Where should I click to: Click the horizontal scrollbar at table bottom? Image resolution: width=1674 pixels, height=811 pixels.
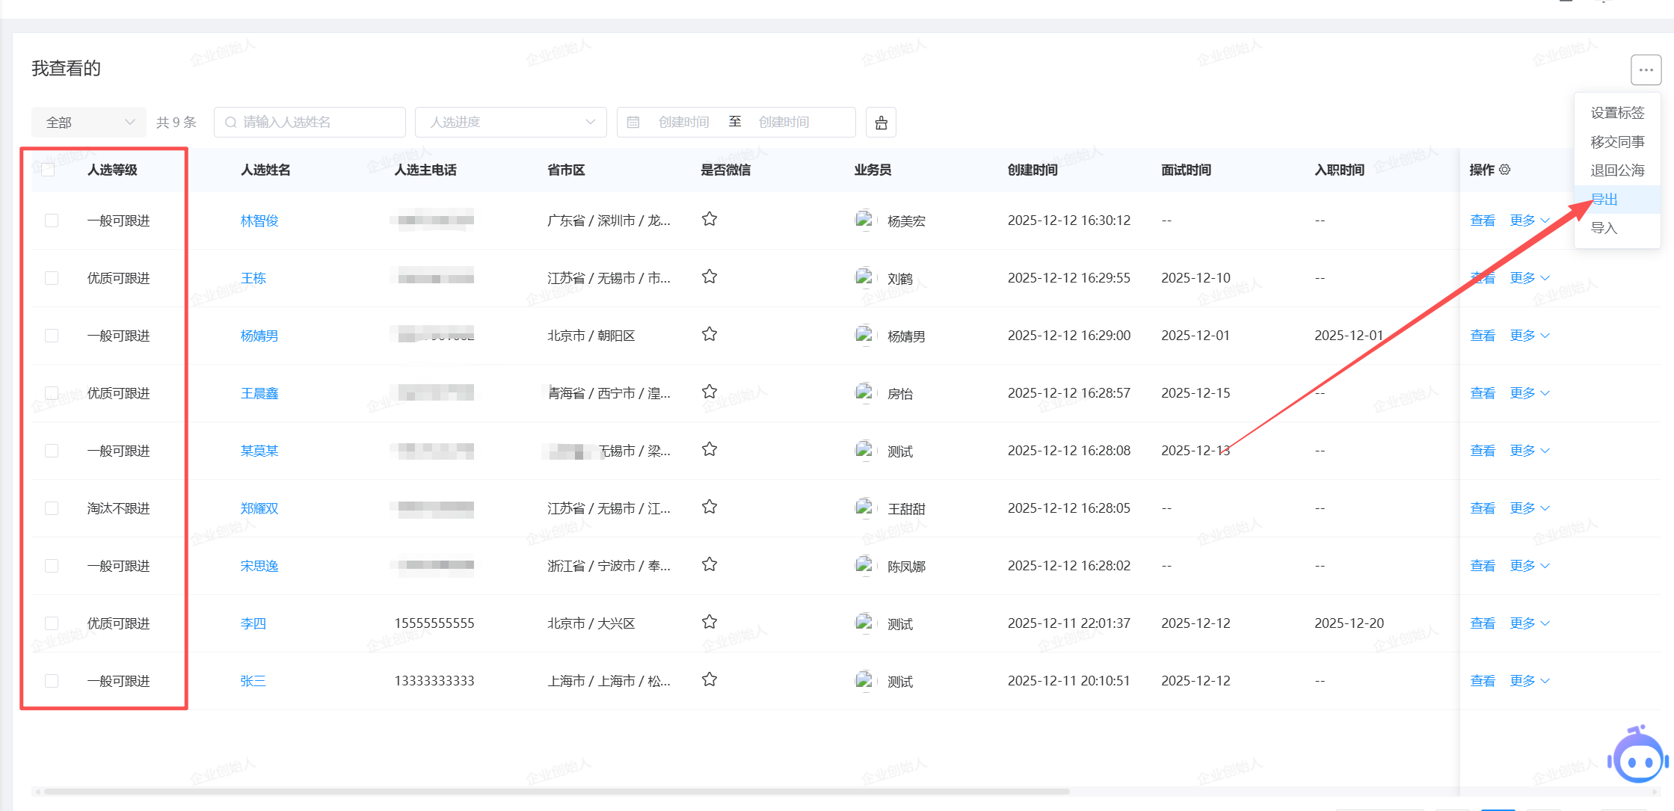(x=556, y=791)
